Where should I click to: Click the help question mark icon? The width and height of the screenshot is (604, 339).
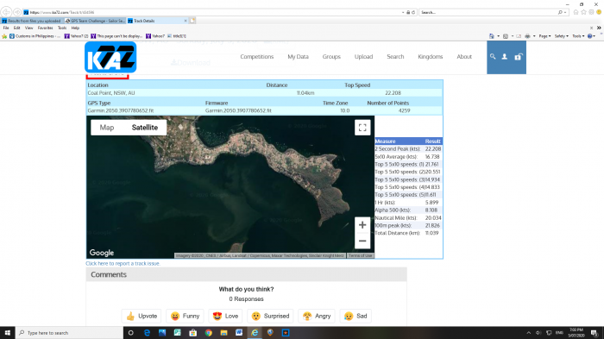[589, 36]
